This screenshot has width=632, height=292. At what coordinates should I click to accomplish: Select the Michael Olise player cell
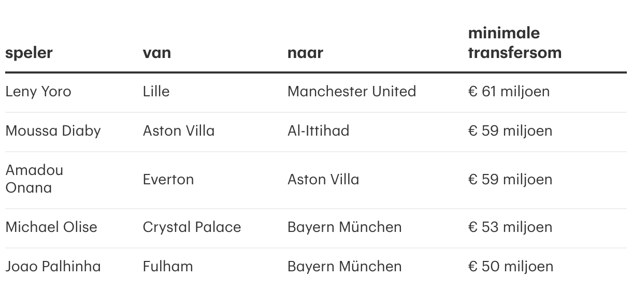click(51, 227)
